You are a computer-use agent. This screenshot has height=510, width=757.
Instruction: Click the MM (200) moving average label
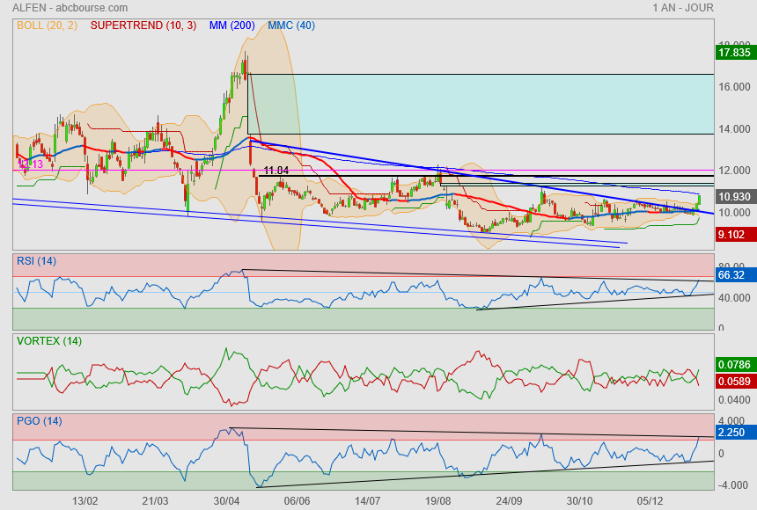point(232,25)
